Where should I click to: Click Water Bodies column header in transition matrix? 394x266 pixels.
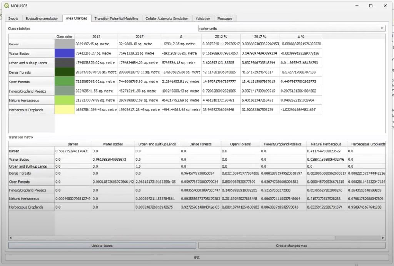113,144
